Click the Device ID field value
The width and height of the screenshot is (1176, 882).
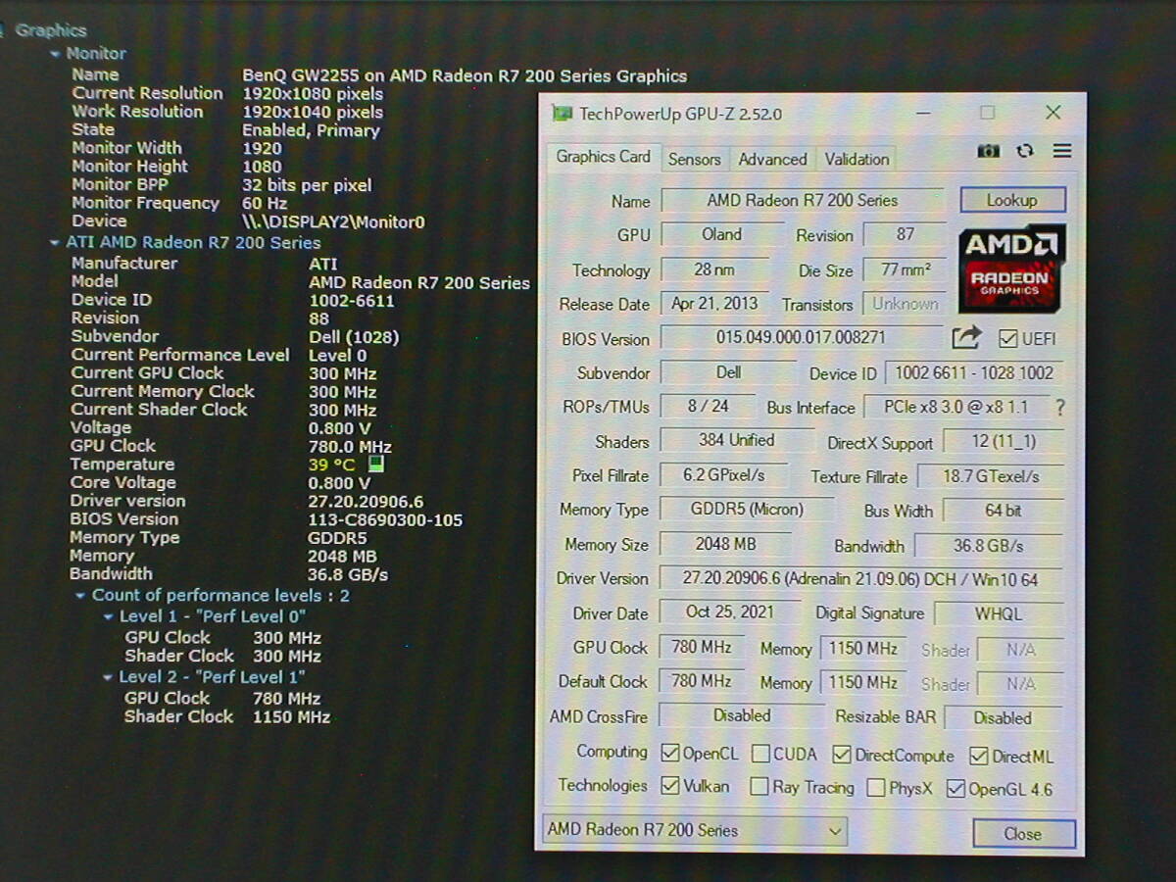click(973, 373)
